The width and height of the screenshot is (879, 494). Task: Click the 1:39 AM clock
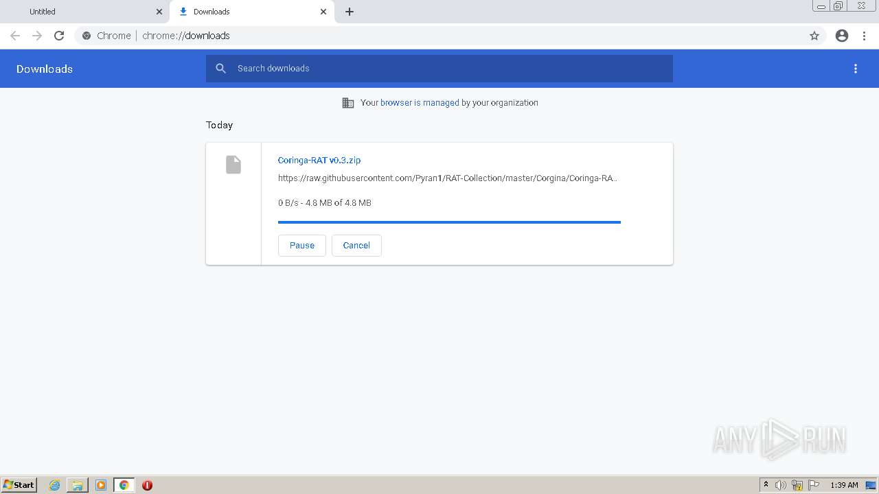(x=844, y=485)
